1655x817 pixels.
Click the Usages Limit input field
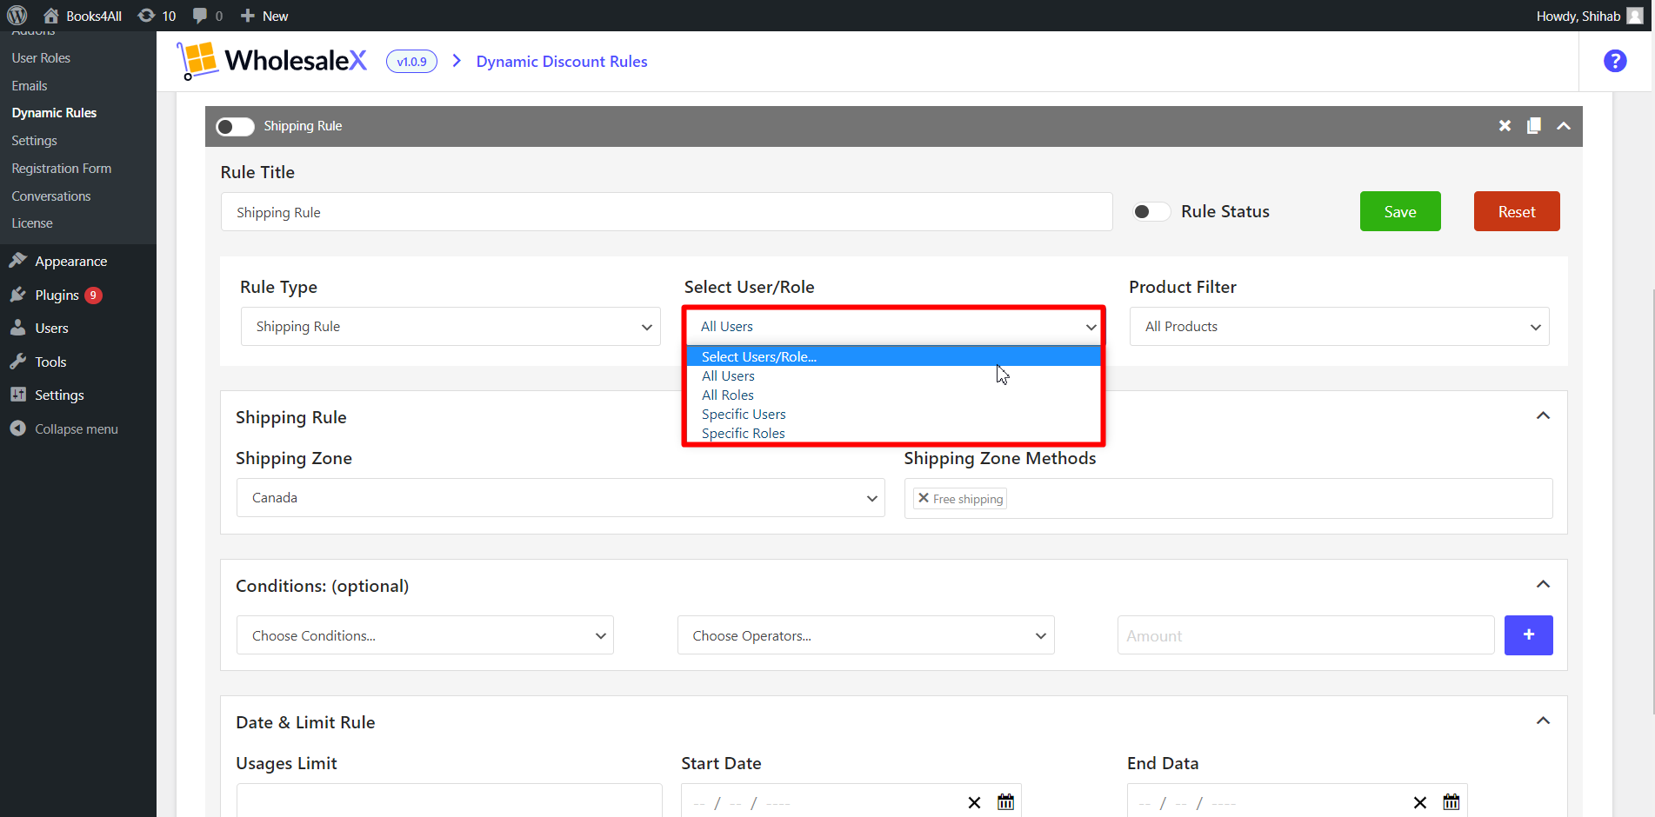pyautogui.click(x=449, y=800)
